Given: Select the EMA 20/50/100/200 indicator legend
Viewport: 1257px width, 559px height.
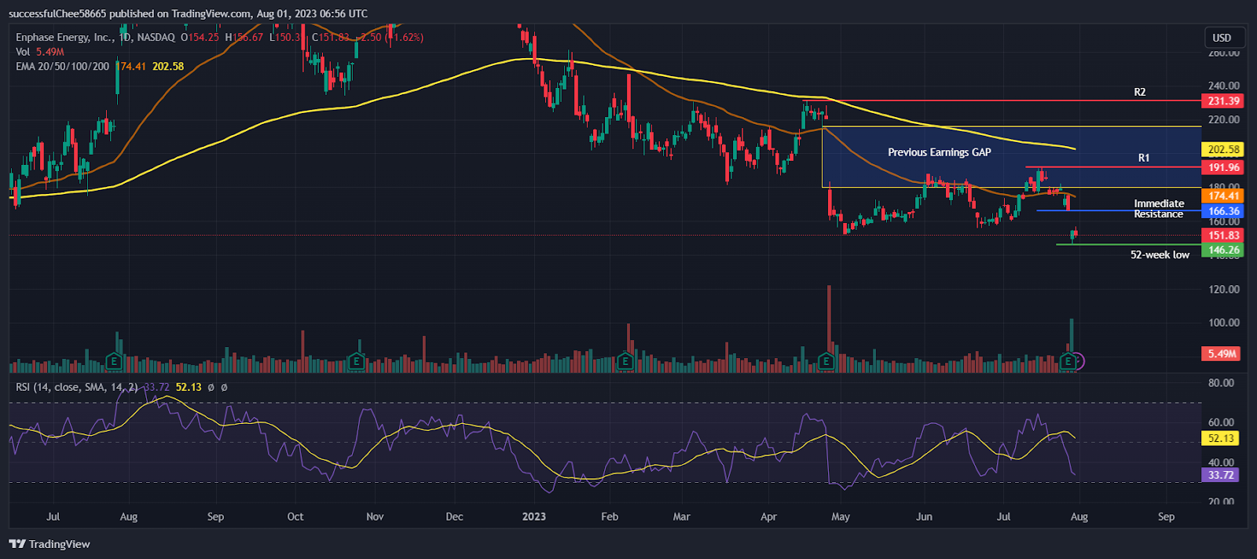Looking at the screenshot, I should tap(63, 67).
